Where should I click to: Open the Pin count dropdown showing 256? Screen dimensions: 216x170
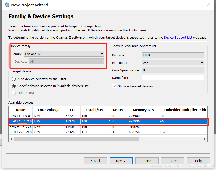[173, 63]
